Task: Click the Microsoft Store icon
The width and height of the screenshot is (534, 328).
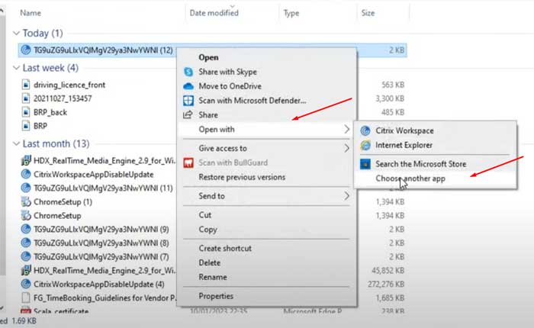Action: [365, 164]
